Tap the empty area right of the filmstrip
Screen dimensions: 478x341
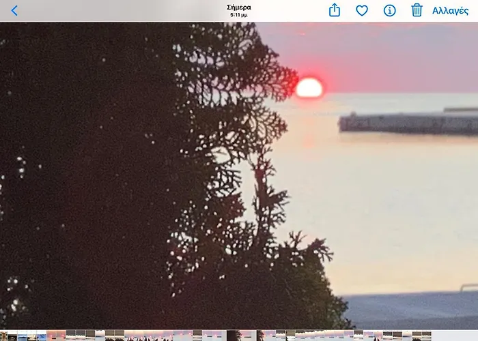456,336
